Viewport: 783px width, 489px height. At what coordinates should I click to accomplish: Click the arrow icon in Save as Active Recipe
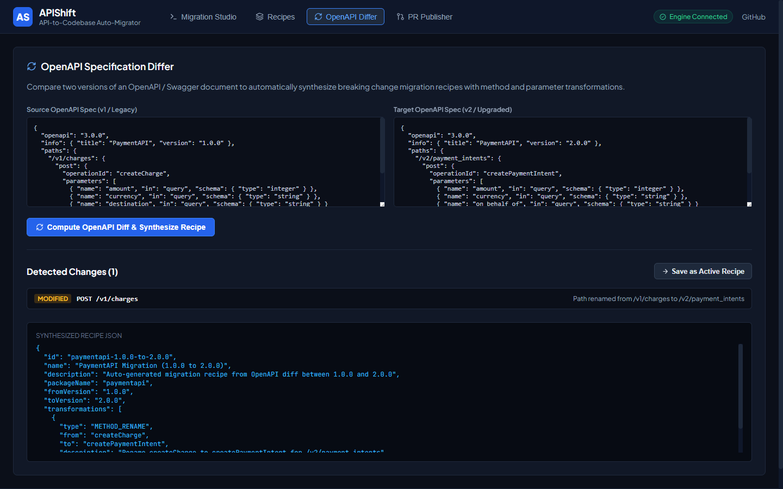665,271
